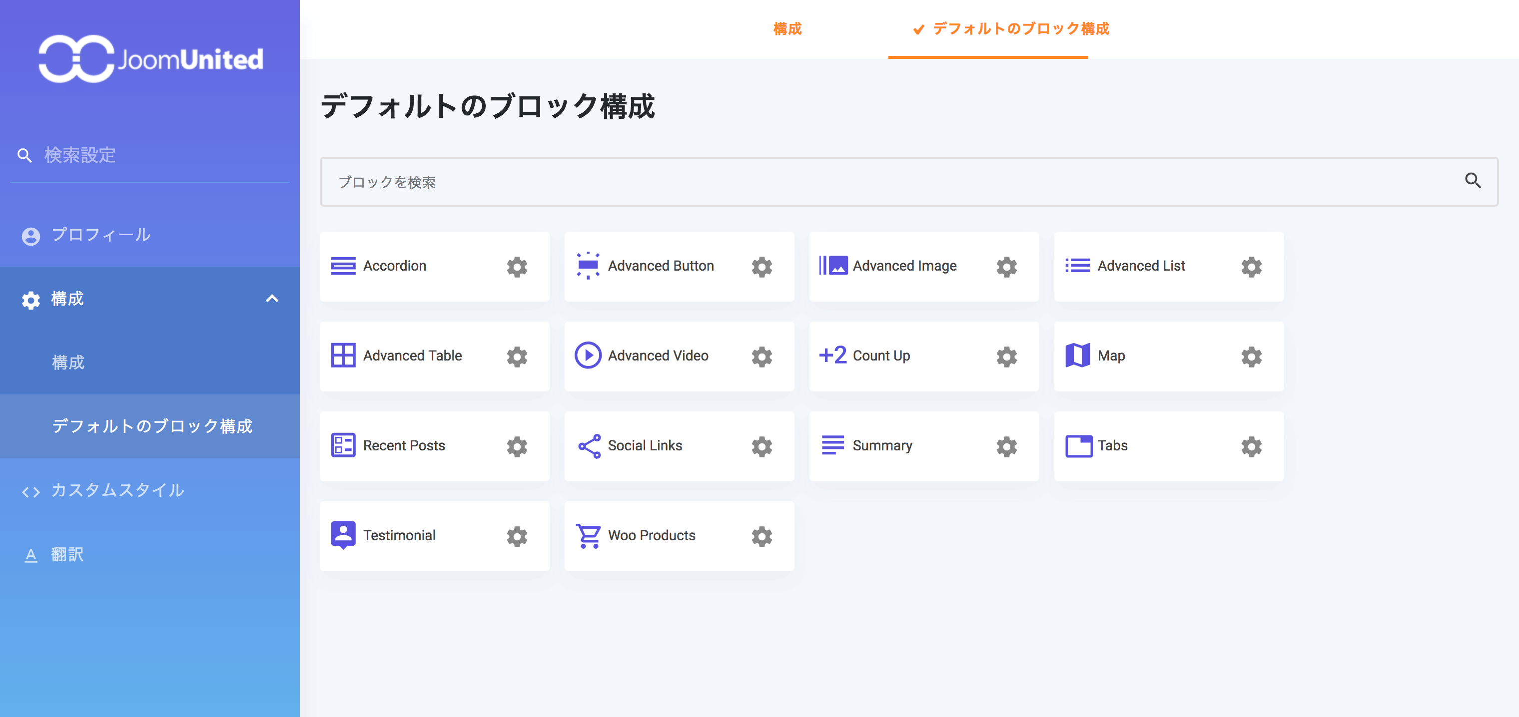Click the Testimonial person icon
Viewport: 1519px width, 717px height.
coord(343,536)
